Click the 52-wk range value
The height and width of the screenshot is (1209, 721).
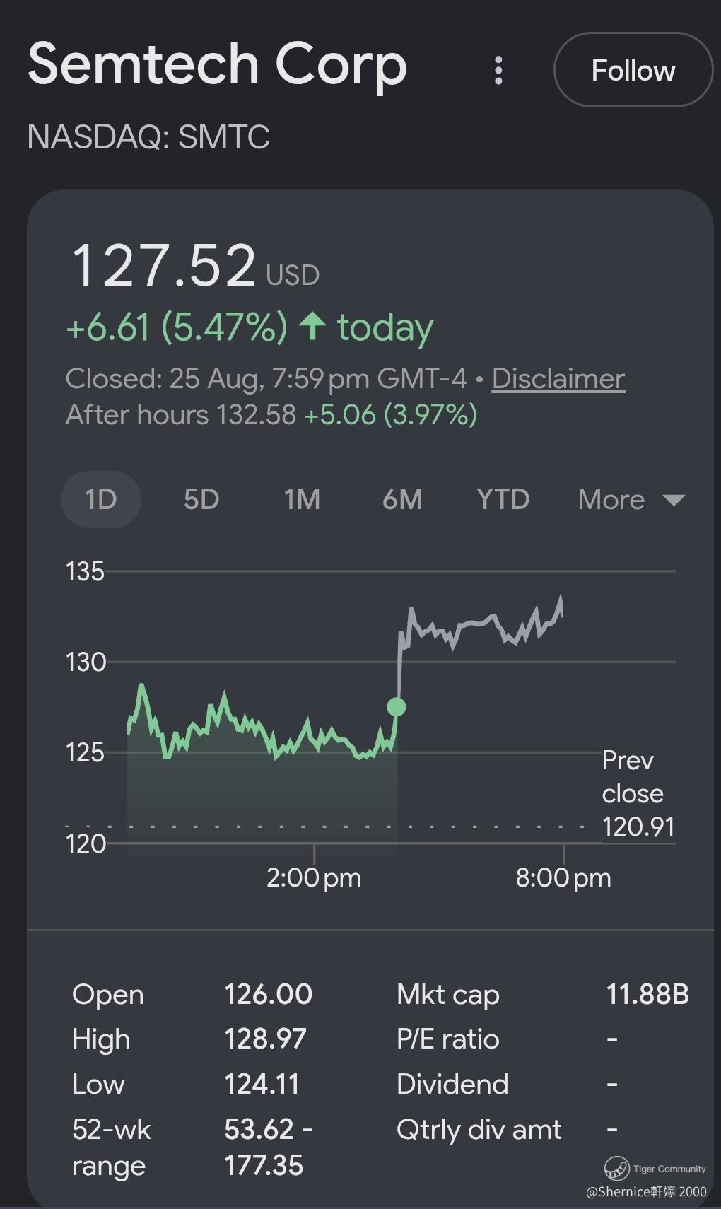[x=269, y=1147]
